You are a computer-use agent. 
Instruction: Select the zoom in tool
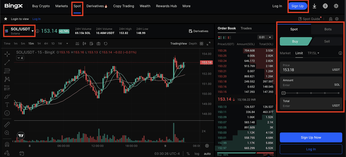[x=7, y=133]
